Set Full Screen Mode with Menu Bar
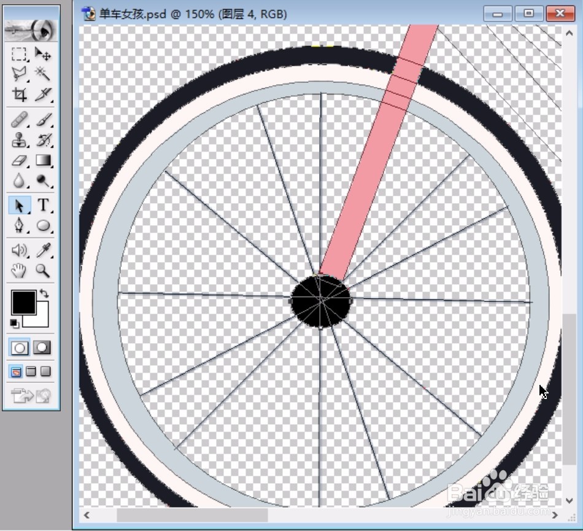The image size is (583, 531). click(x=31, y=371)
